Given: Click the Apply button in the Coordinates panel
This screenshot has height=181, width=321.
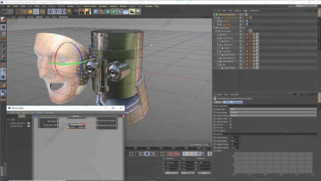Looking at the screenshot, I should coord(204,173).
